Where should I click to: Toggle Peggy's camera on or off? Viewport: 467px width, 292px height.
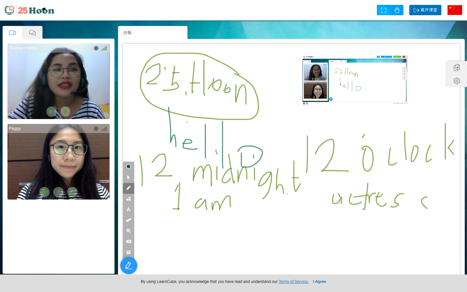click(x=44, y=192)
